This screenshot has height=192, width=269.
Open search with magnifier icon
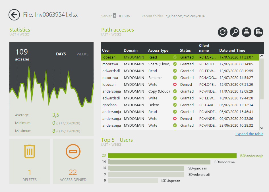(235, 32)
